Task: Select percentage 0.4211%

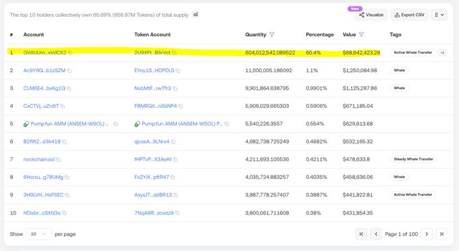Action: point(317,159)
